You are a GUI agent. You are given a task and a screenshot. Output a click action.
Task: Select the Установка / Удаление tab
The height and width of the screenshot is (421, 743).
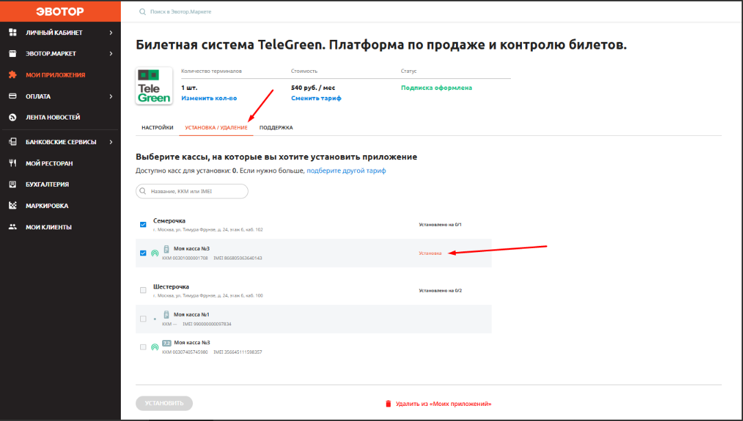(x=216, y=128)
